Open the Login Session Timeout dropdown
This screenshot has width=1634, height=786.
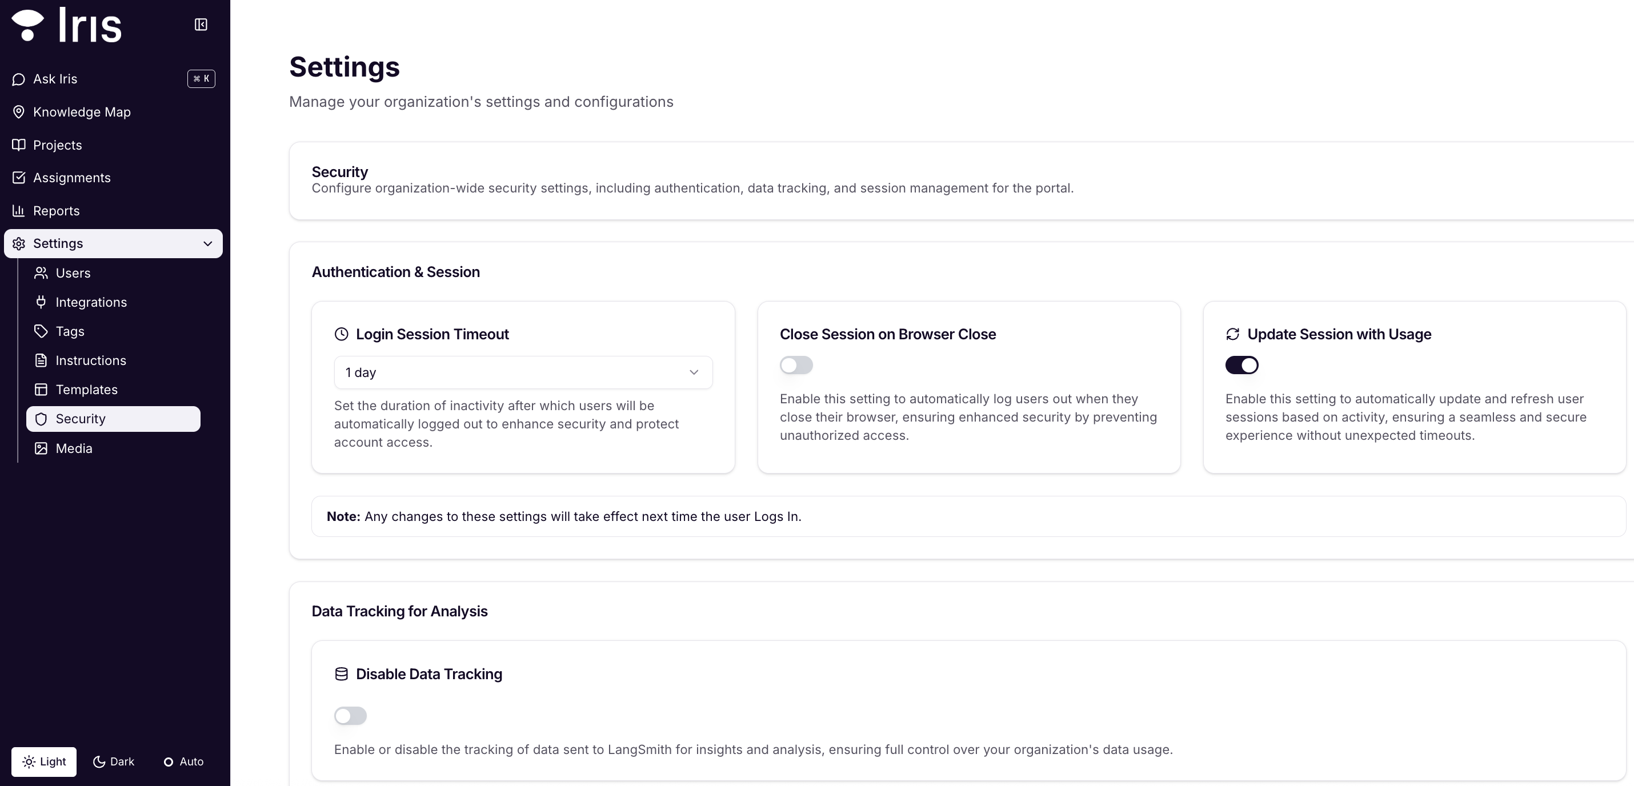pyautogui.click(x=523, y=372)
